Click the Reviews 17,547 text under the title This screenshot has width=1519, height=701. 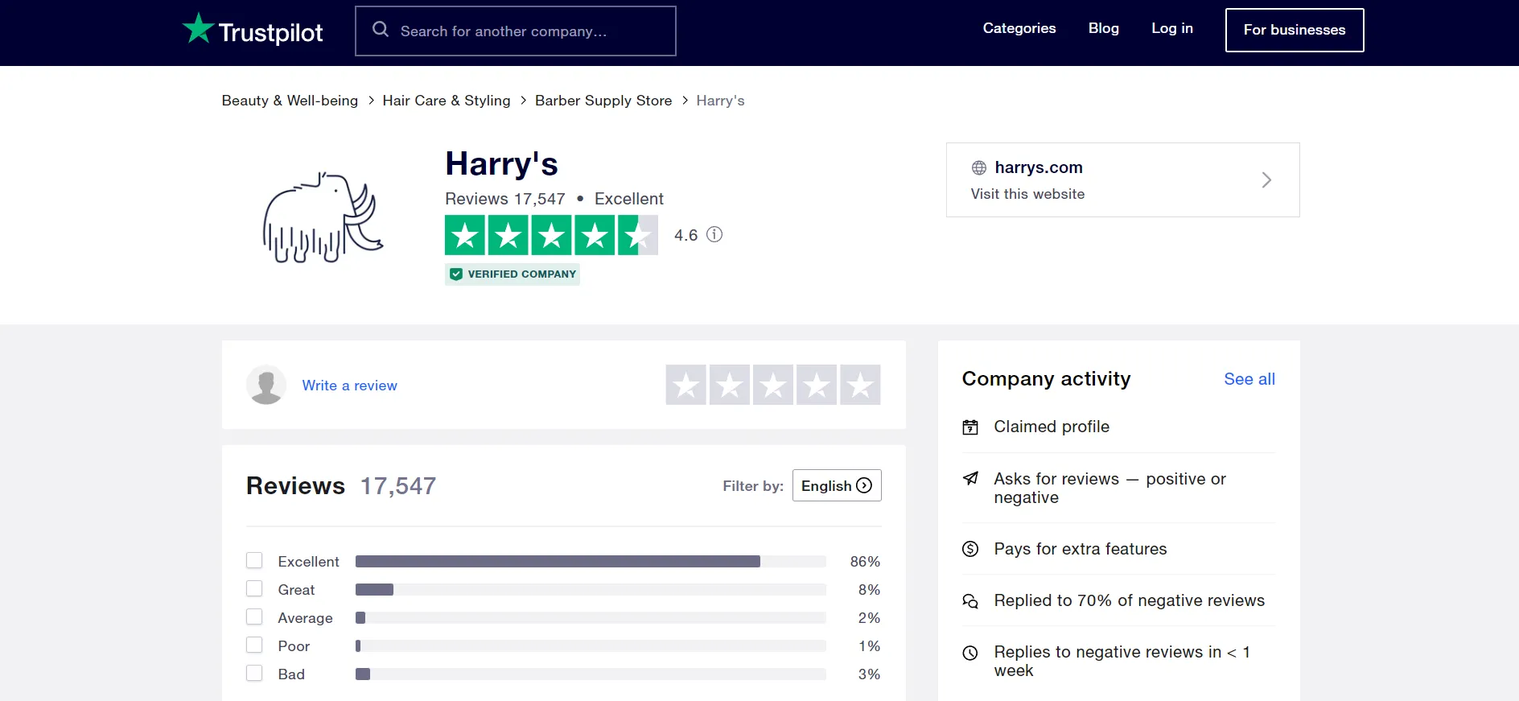point(505,199)
